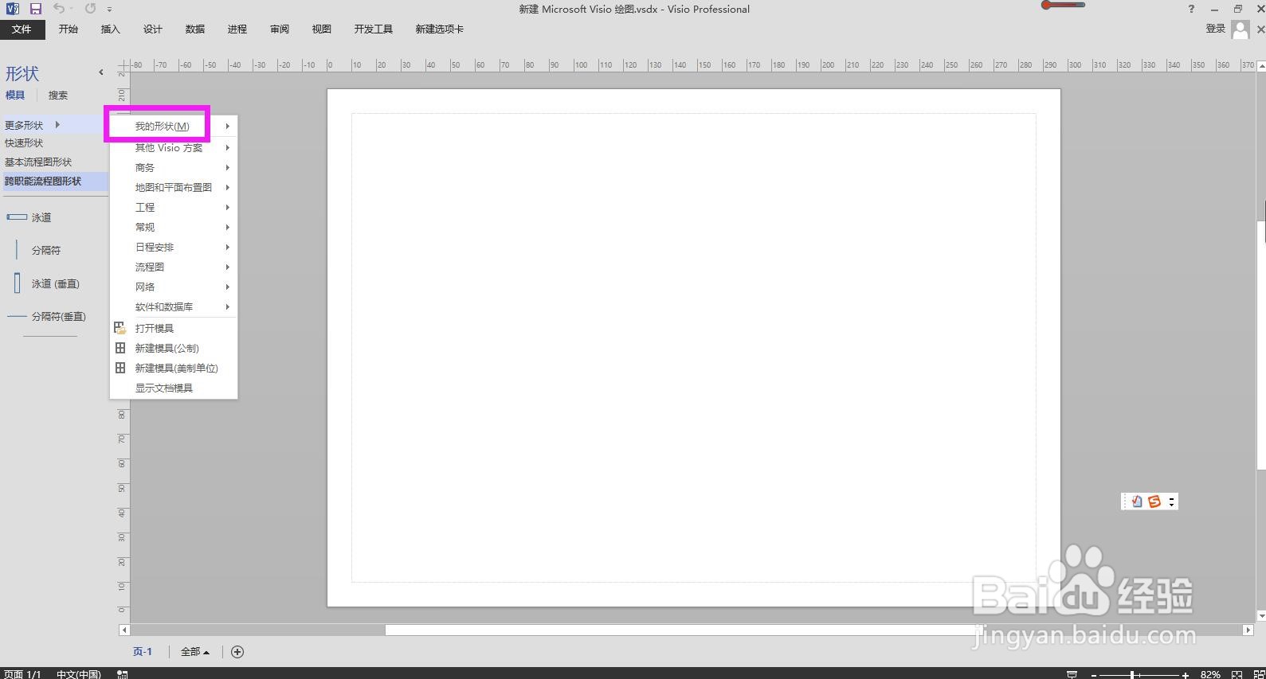This screenshot has width=1266, height=679.
Task: Open the 软件和数据库 shapes category
Action: [x=174, y=307]
